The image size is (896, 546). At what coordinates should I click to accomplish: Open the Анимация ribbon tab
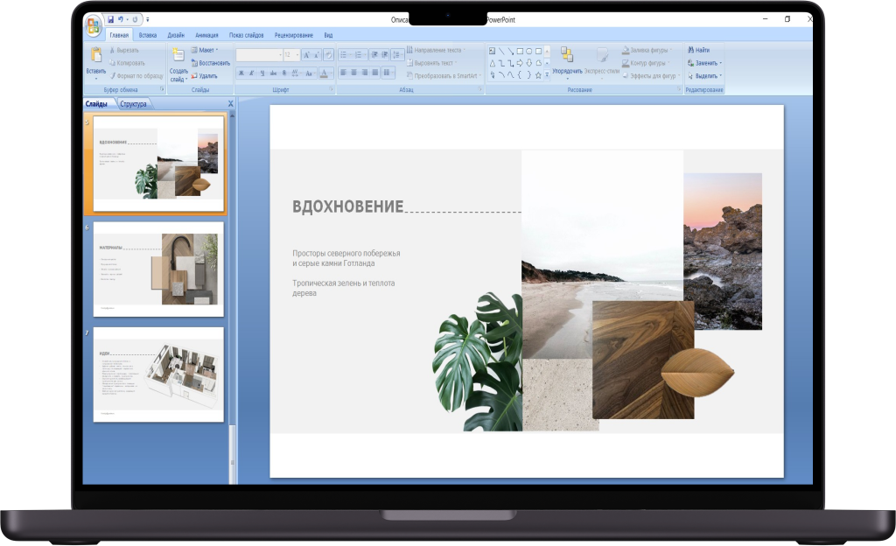206,35
